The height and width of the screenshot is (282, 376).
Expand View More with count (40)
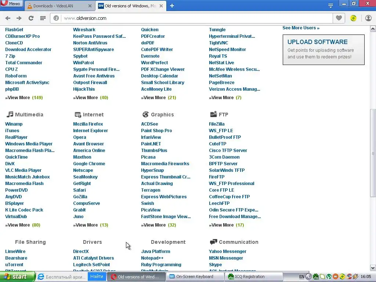coord(91,98)
